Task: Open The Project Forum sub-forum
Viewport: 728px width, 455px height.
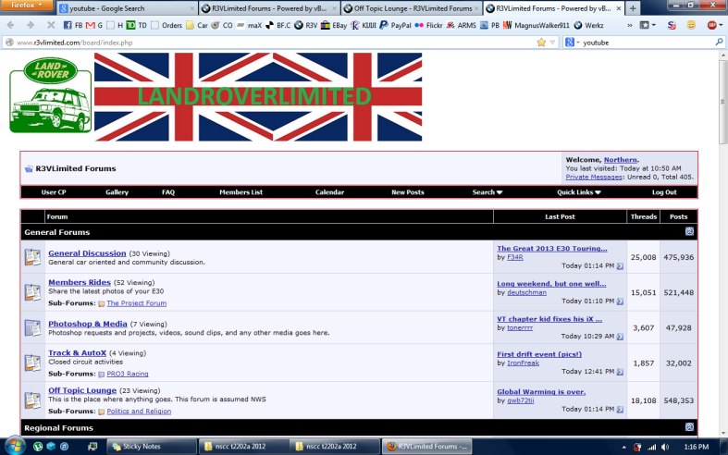Action: pyautogui.click(x=137, y=303)
